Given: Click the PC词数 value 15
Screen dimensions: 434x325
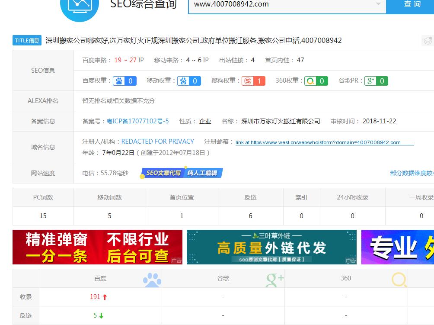Looking at the screenshot, I should [x=43, y=216].
